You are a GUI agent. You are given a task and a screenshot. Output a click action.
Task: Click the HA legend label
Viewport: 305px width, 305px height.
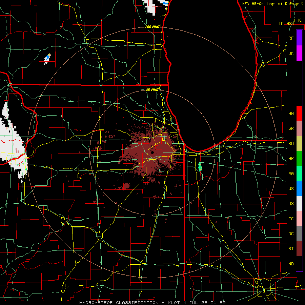click(291, 114)
